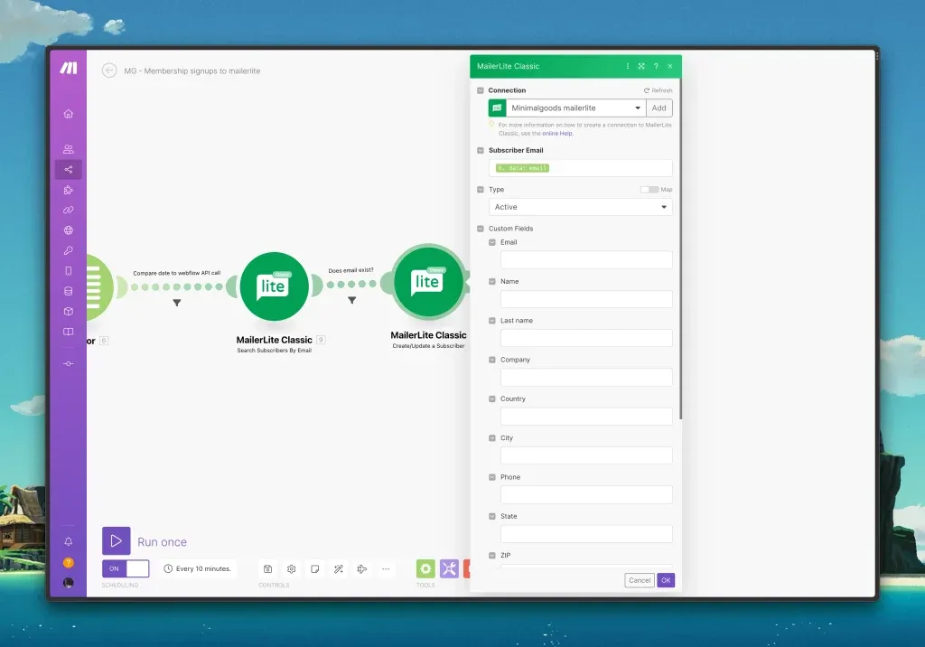Toggle the Email custom field checkbox

point(492,242)
